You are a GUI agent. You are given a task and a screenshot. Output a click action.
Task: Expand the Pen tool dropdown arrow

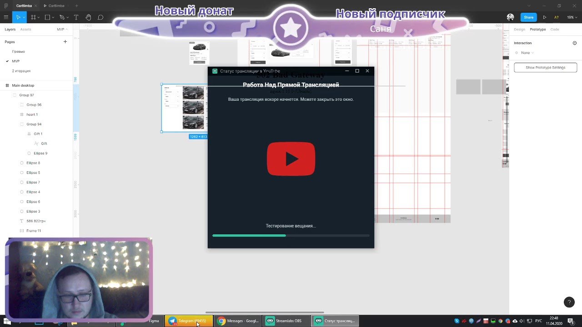click(x=67, y=17)
